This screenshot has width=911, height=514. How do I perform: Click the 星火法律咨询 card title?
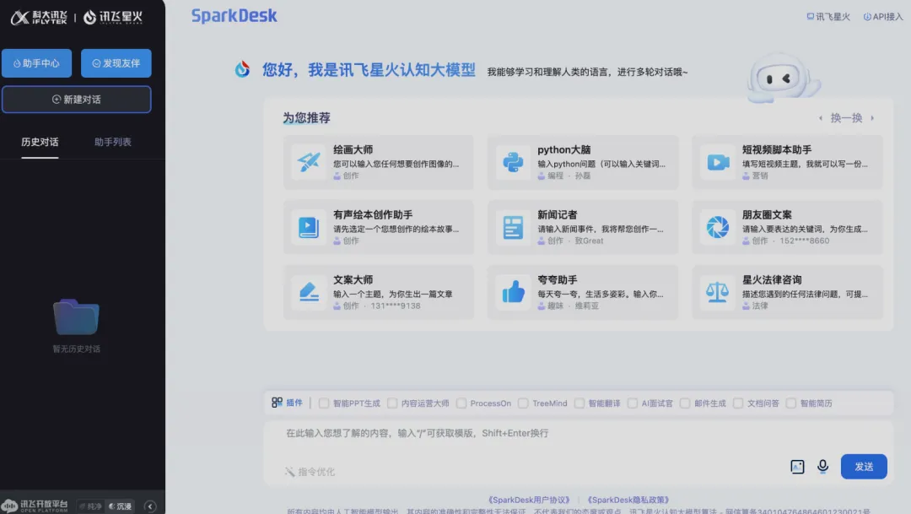(x=772, y=279)
